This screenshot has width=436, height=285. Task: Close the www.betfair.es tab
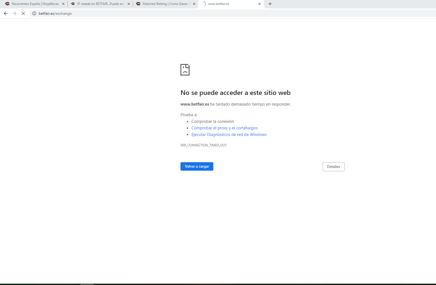coord(260,4)
